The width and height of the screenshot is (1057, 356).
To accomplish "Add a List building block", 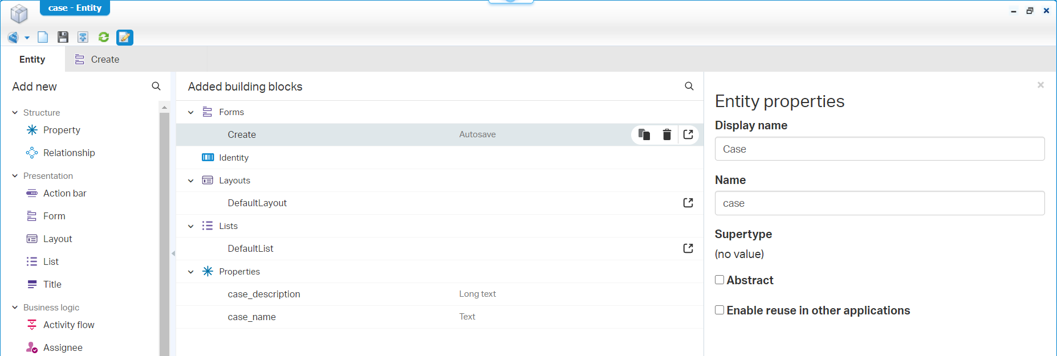I will (x=42, y=261).
